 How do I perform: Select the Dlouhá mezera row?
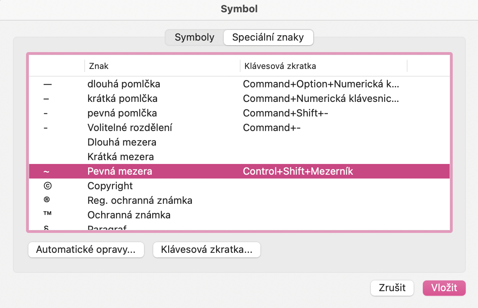pyautogui.click(x=122, y=142)
